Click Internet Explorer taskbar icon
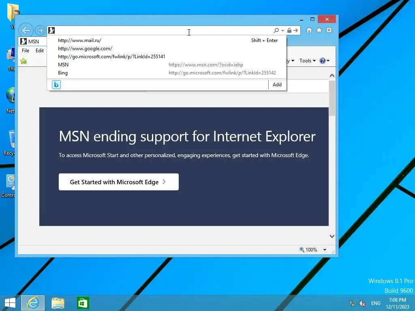415x311 pixels. click(x=33, y=303)
